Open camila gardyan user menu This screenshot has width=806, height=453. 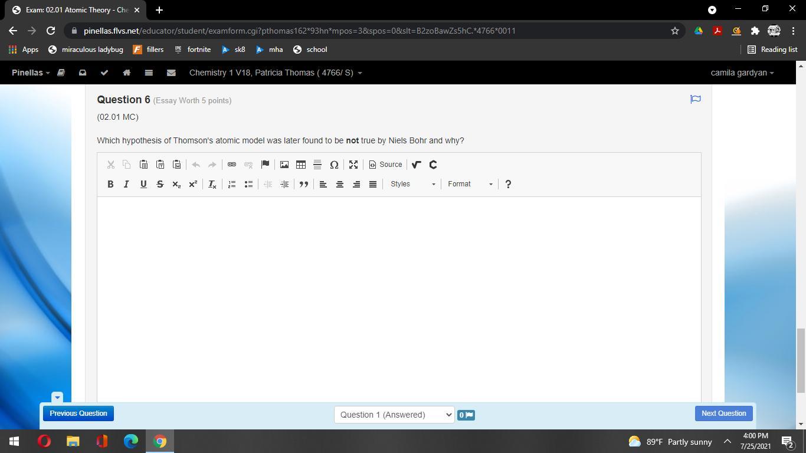click(742, 73)
